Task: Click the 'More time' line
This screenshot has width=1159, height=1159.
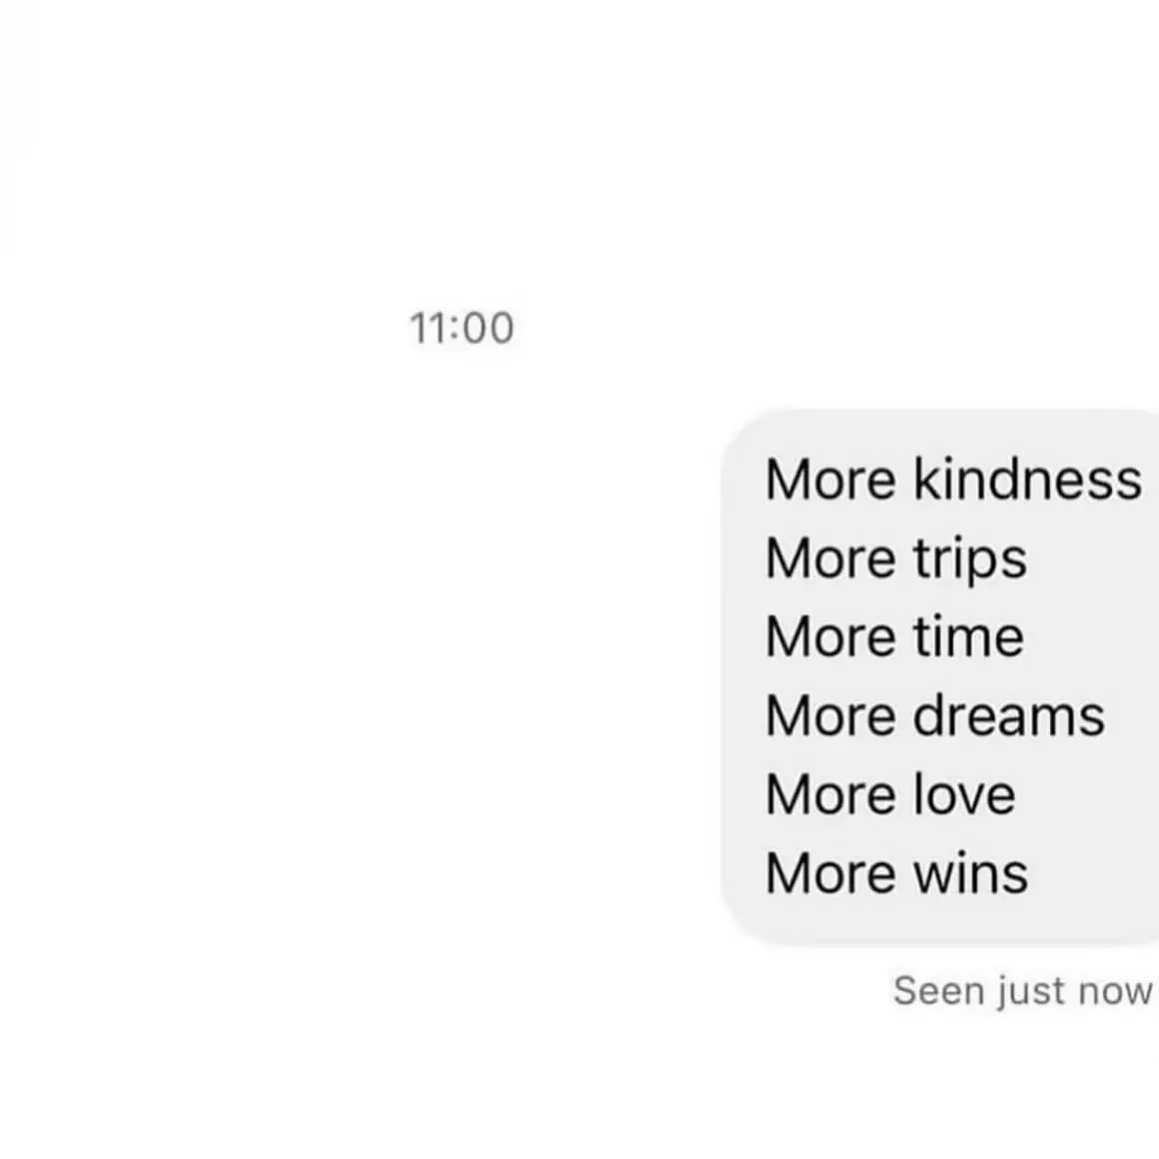Action: 894,637
